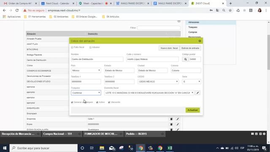Close the Compra Nacional — 551 bottom tab

pyautogui.click(x=79, y=134)
